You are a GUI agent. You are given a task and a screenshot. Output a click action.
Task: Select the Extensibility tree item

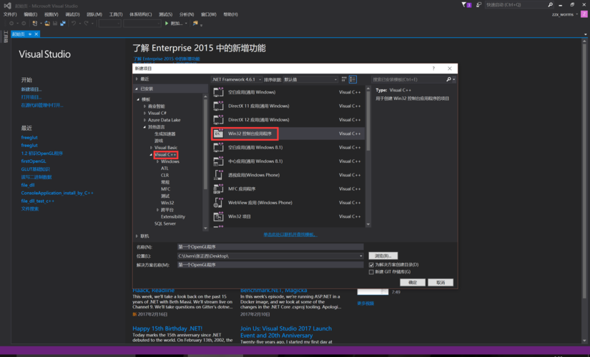tap(173, 217)
